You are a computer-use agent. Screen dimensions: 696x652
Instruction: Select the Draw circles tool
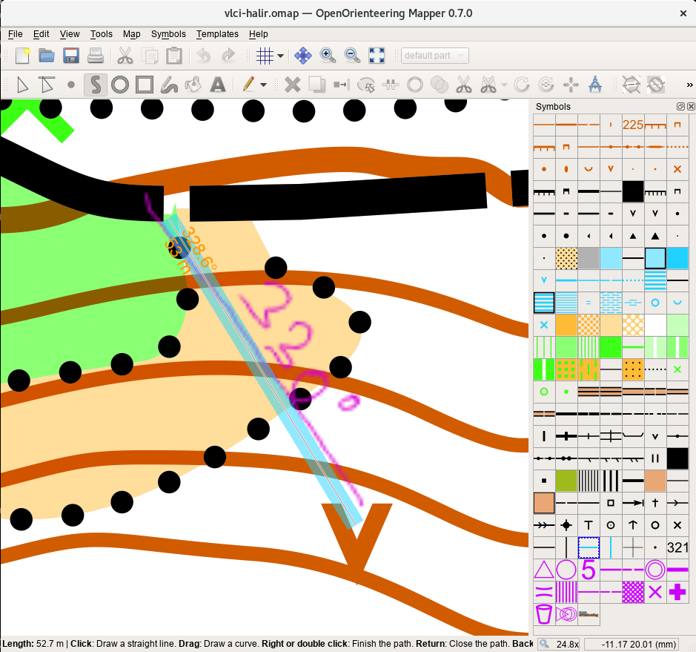[x=120, y=85]
